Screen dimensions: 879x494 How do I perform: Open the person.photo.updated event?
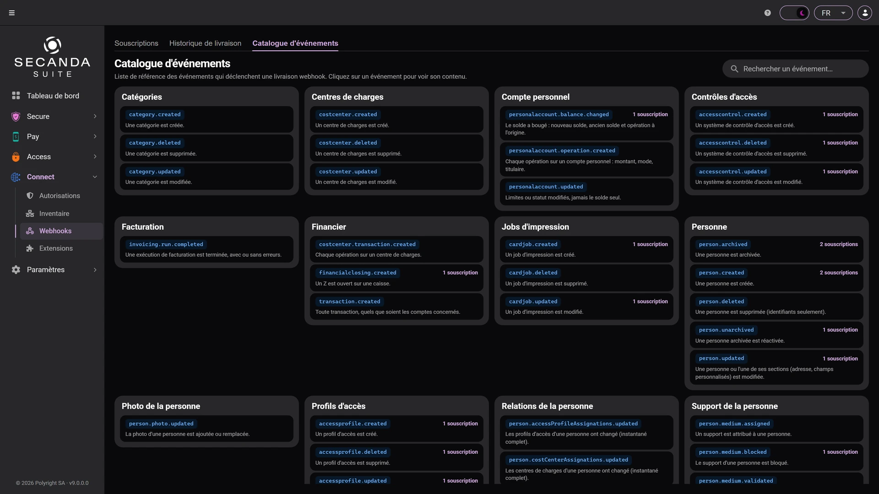click(206, 429)
